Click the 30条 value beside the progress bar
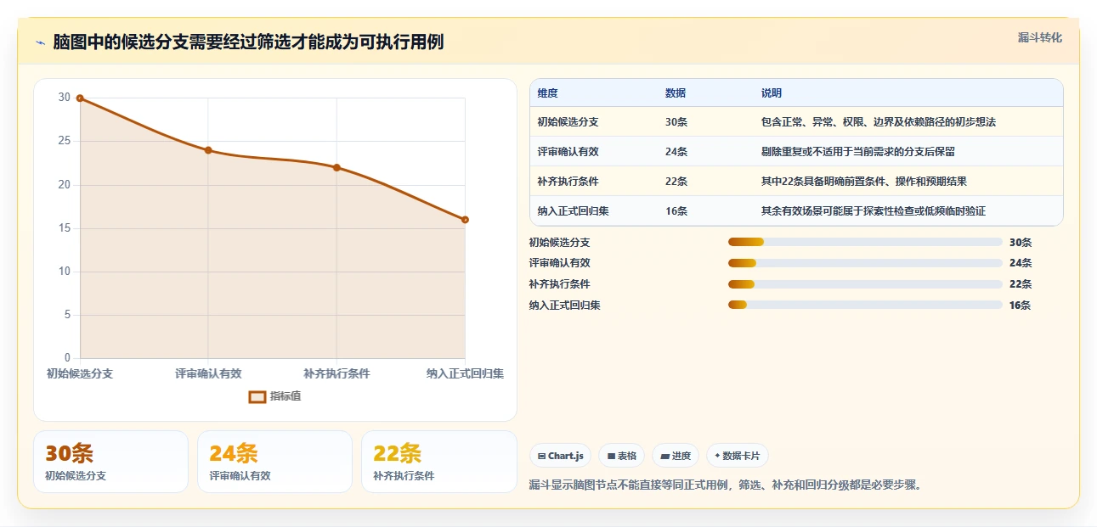The width and height of the screenshot is (1097, 527). coord(1020,242)
